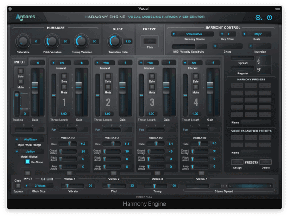Image resolution: width=289 pixels, height=217 pixels.
Task: Open the settings gear menu
Action: tap(259, 18)
